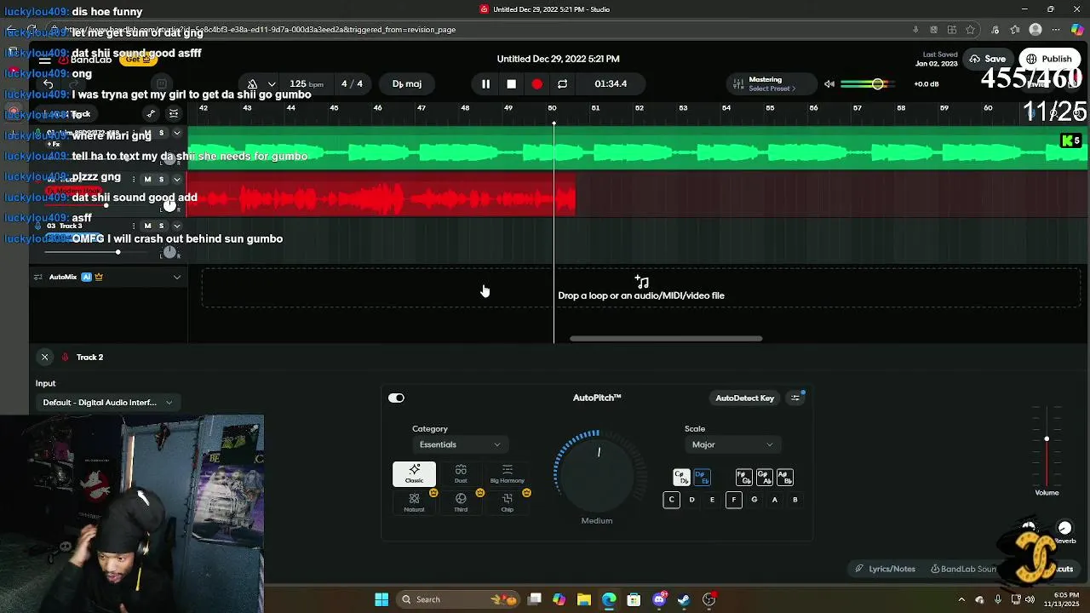The width and height of the screenshot is (1090, 613).
Task: Click the green audio clip on track 1
Action: (637, 149)
